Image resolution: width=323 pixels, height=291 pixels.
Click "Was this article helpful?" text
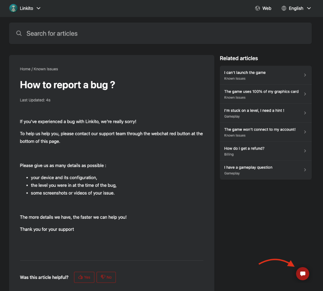(44, 277)
